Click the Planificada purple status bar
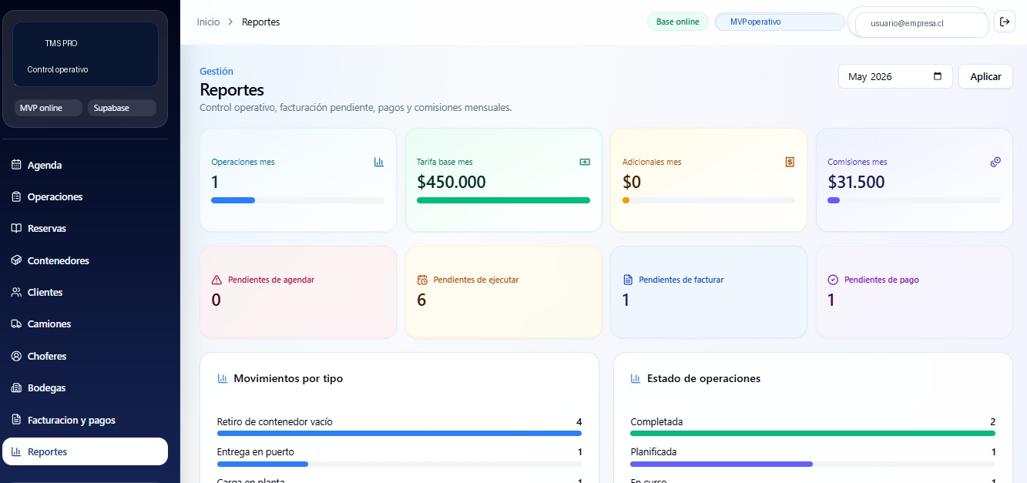This screenshot has height=483, width=1027. [721, 464]
